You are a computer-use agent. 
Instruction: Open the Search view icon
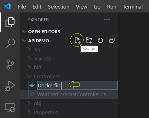coord(10,43)
